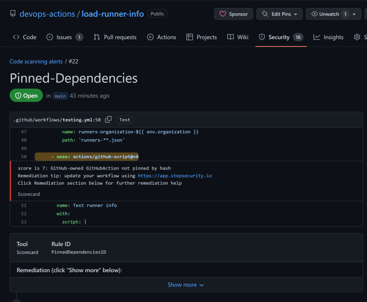Copy the file path with copy icon
Image resolution: width=367 pixels, height=302 pixels.
(x=108, y=119)
